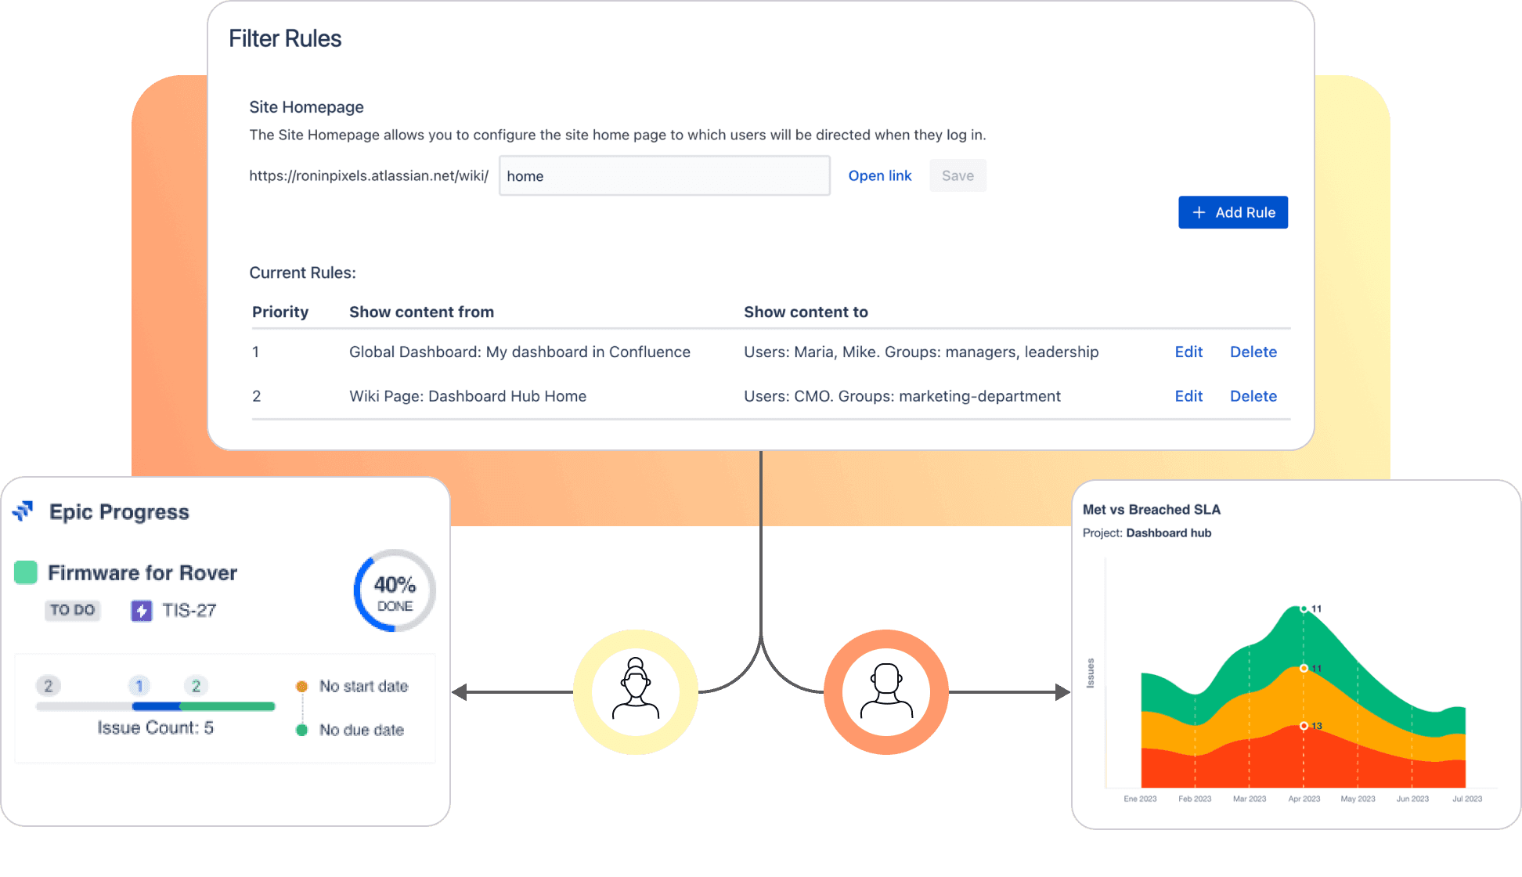Click the grey badge showing 2 issues

click(49, 686)
